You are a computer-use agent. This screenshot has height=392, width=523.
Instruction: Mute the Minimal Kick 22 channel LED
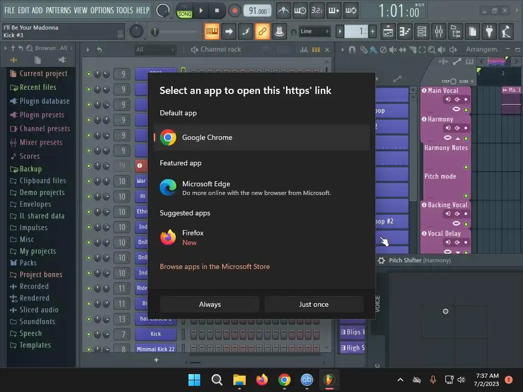point(89,349)
